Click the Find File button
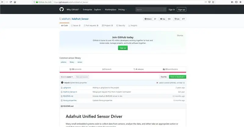 pos(163,77)
